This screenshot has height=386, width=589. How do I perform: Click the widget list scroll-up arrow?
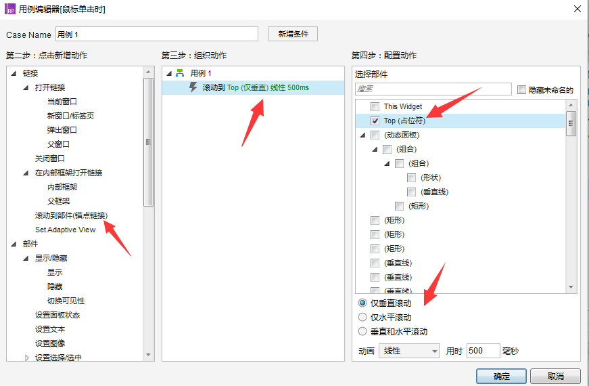(571, 105)
